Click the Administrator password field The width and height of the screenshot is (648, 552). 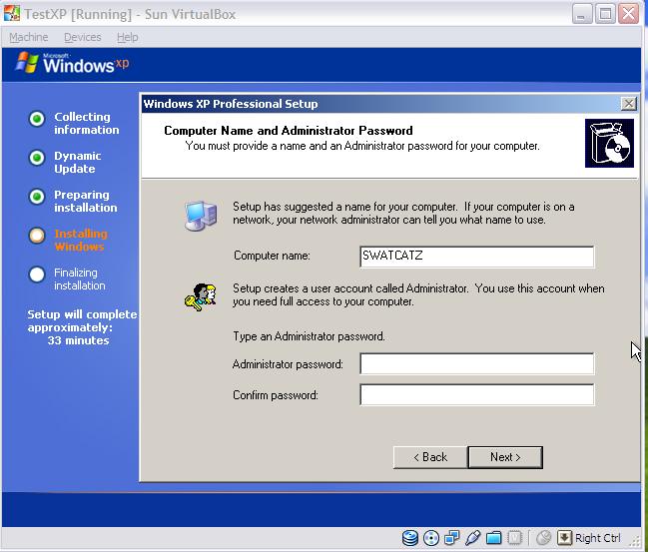click(477, 363)
